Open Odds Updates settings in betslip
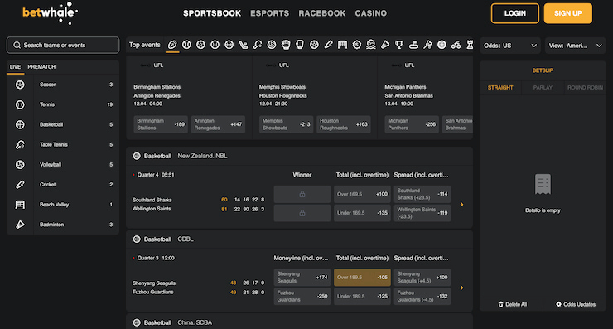The width and height of the screenshot is (613, 329). (576, 304)
